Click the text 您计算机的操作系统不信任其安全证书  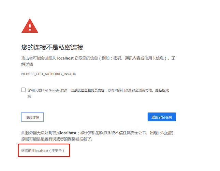(113, 133)
